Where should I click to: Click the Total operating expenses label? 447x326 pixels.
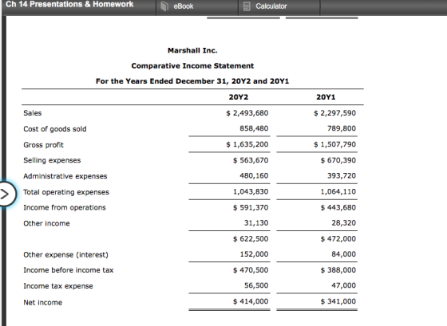(x=66, y=192)
